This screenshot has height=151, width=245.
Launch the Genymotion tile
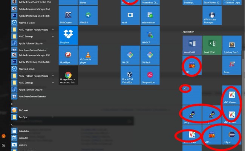click(x=150, y=75)
